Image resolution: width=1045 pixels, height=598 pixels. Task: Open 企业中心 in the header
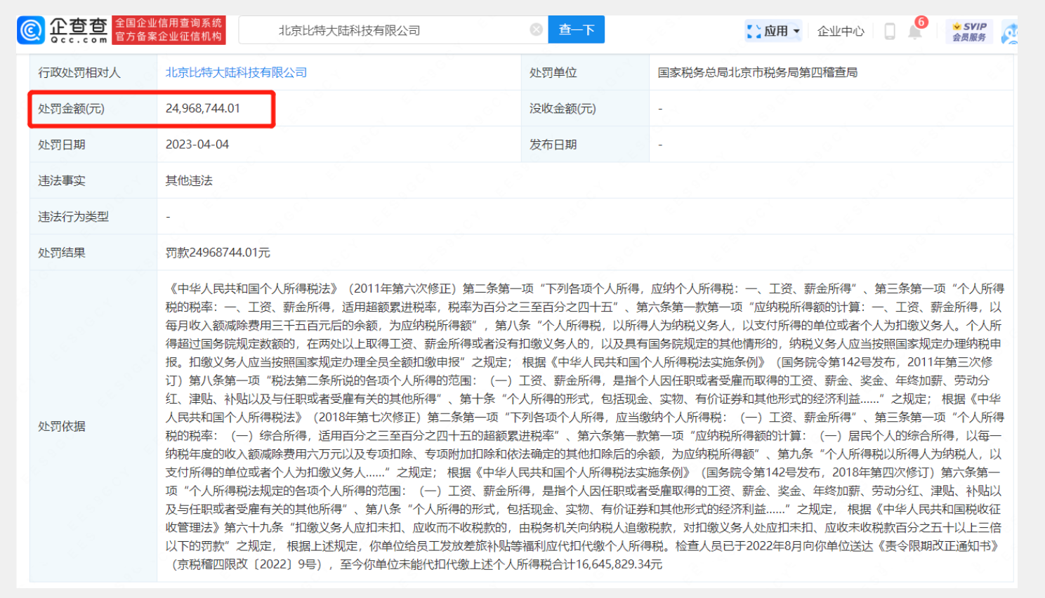[x=841, y=31]
